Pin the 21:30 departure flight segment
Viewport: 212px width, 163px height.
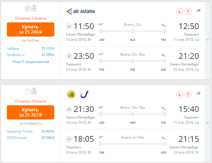(x=69, y=109)
